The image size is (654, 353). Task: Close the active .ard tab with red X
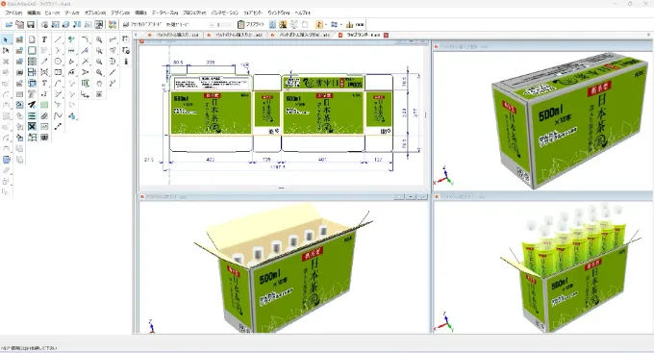point(387,35)
